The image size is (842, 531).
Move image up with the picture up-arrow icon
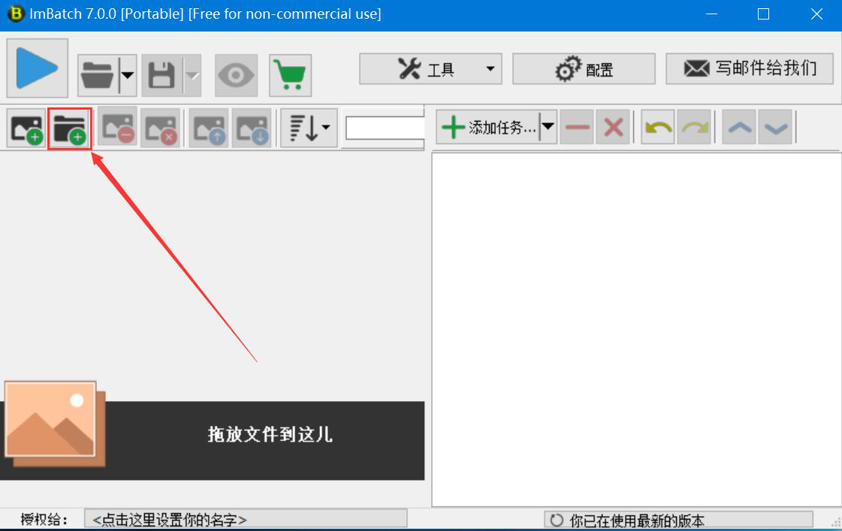(209, 128)
